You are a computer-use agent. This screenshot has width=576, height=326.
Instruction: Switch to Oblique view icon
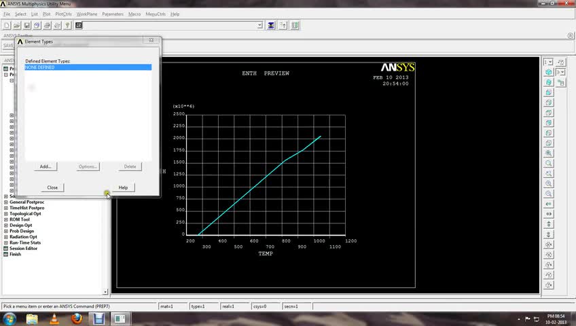point(548,82)
